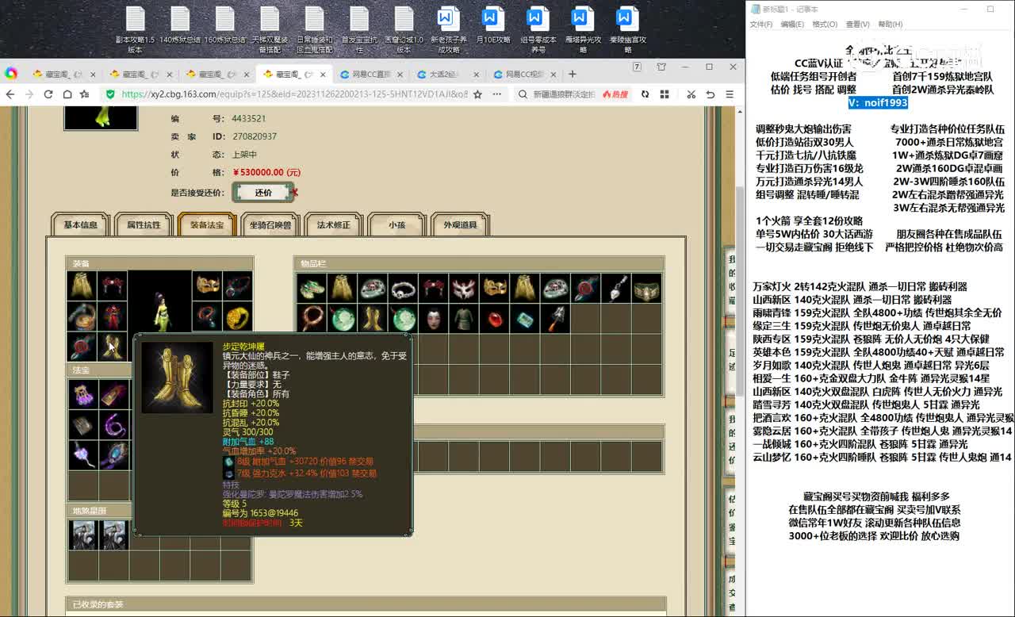Select the gold ring in the equipped panel
1015x617 pixels.
pyautogui.click(x=238, y=316)
